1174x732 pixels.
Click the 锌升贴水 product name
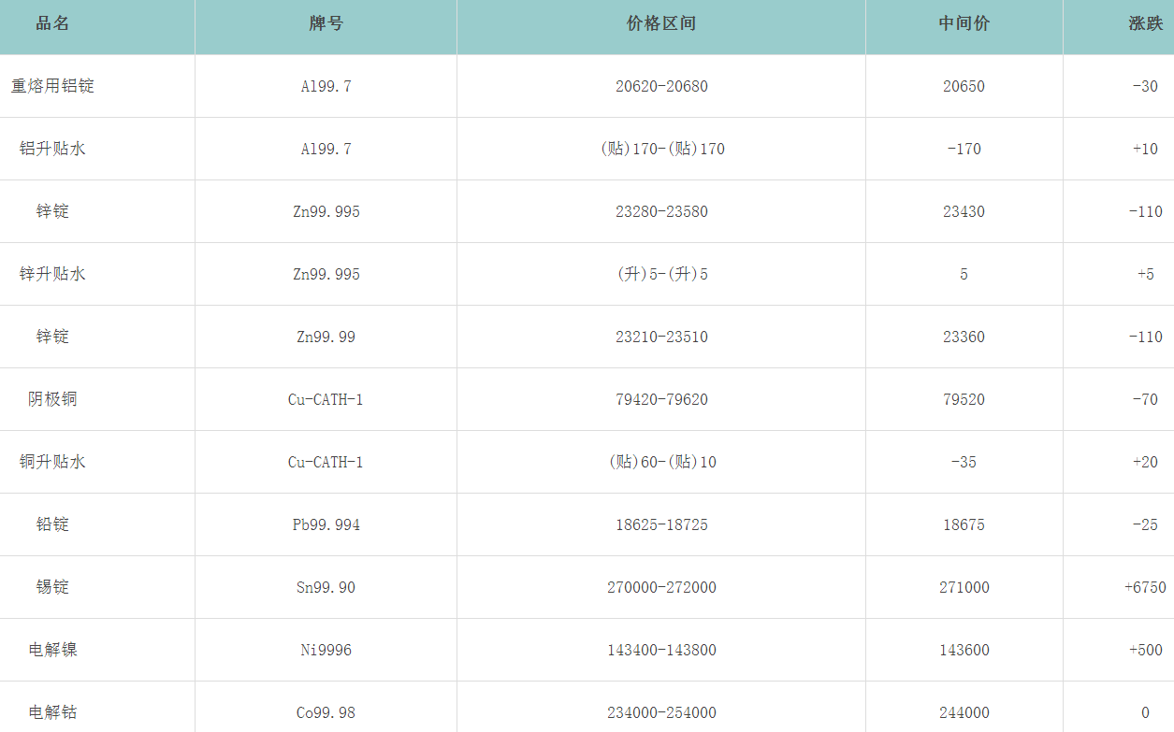[52, 274]
